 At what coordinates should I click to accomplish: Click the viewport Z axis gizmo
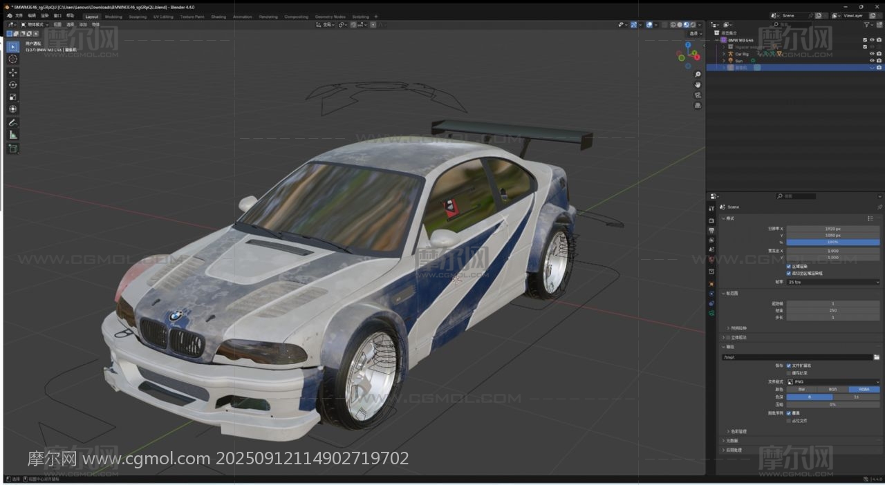coord(688,44)
